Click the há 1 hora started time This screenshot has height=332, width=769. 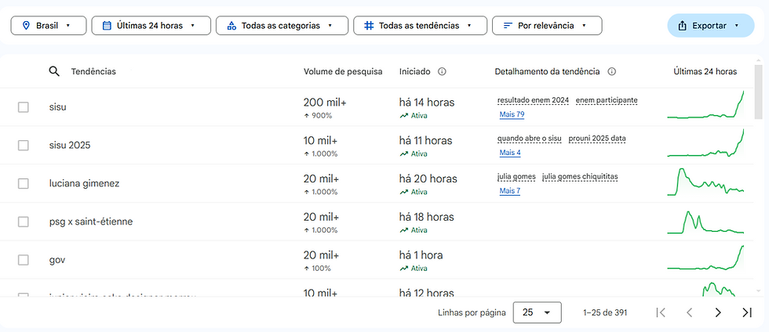click(421, 255)
